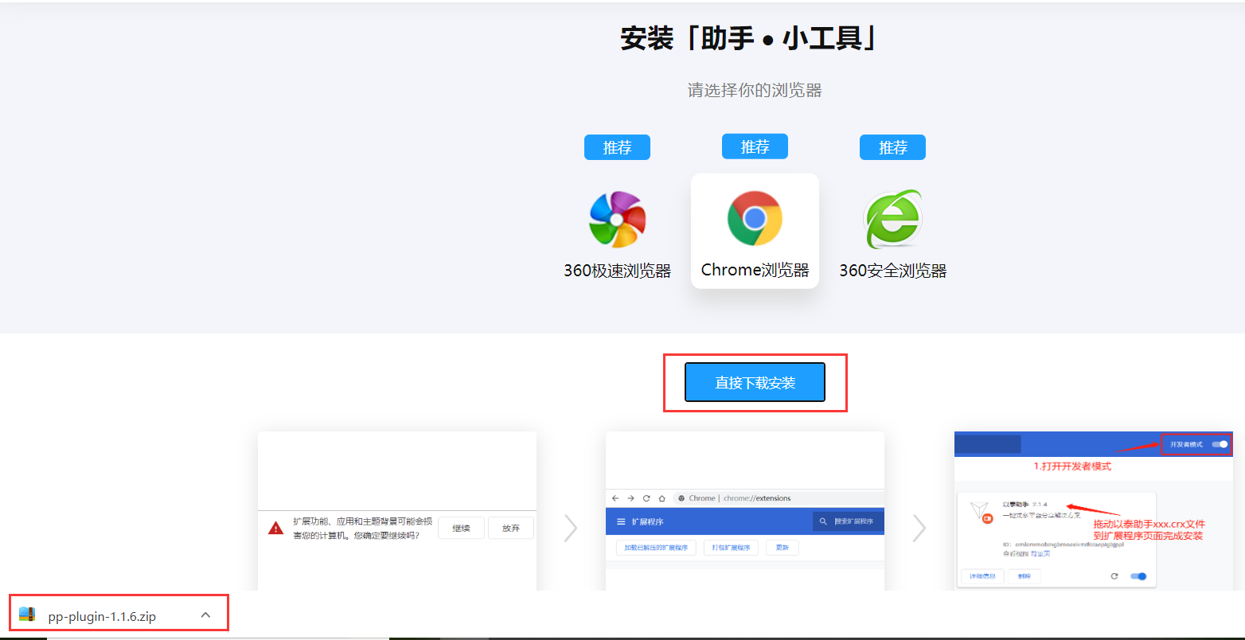This screenshot has height=640, width=1245.
Task: Expand the download options caret next to pp-plugin-1.1.6.zip
Action: point(205,615)
